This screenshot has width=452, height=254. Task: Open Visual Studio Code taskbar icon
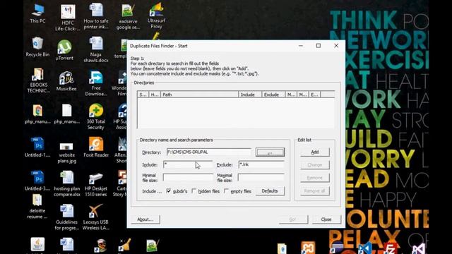(365, 248)
